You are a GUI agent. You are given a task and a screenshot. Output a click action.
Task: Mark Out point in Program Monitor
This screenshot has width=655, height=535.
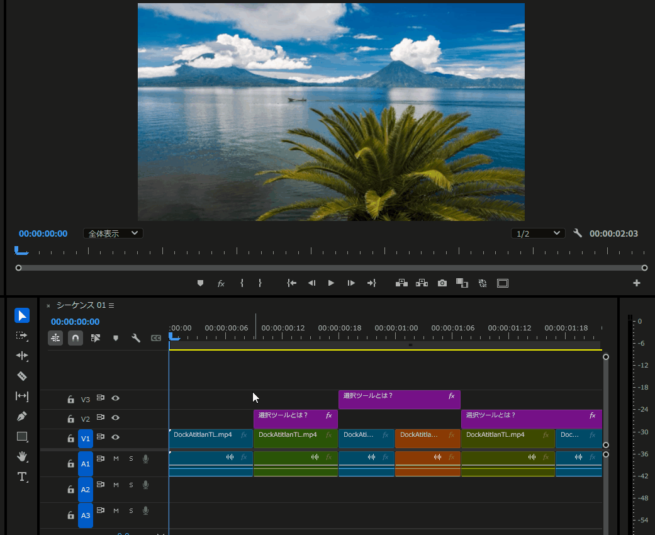point(260,283)
